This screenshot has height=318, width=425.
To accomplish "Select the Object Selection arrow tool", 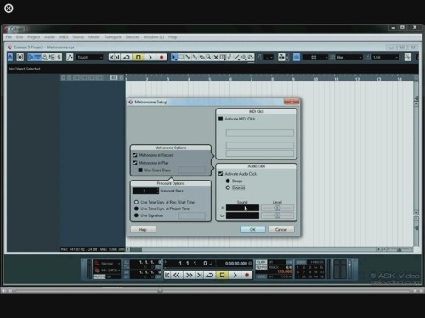I will click(x=174, y=58).
